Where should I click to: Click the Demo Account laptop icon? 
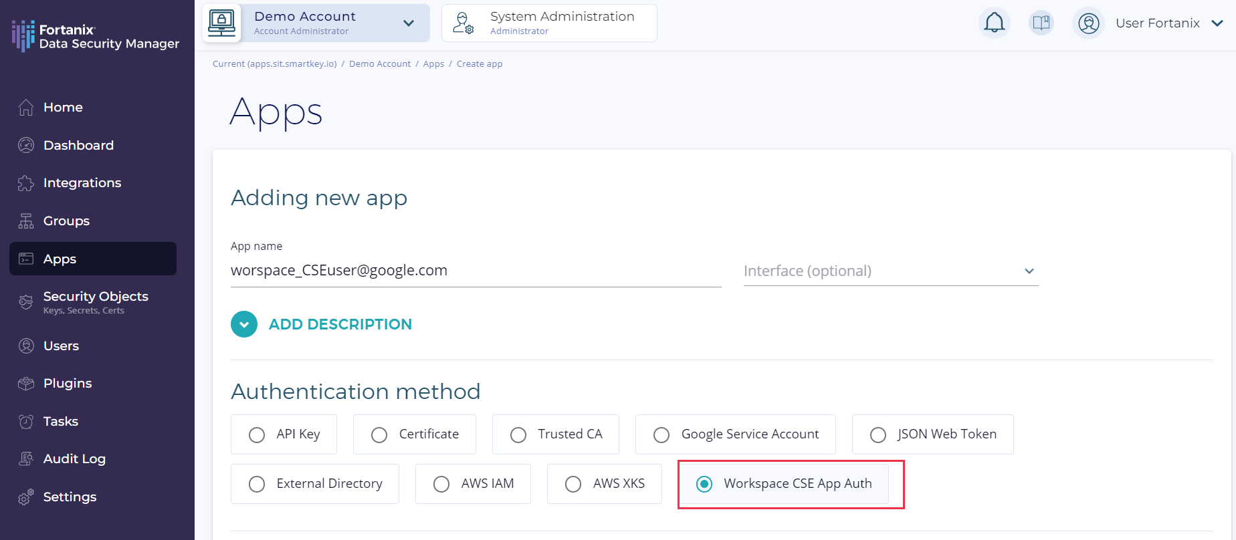[x=221, y=23]
